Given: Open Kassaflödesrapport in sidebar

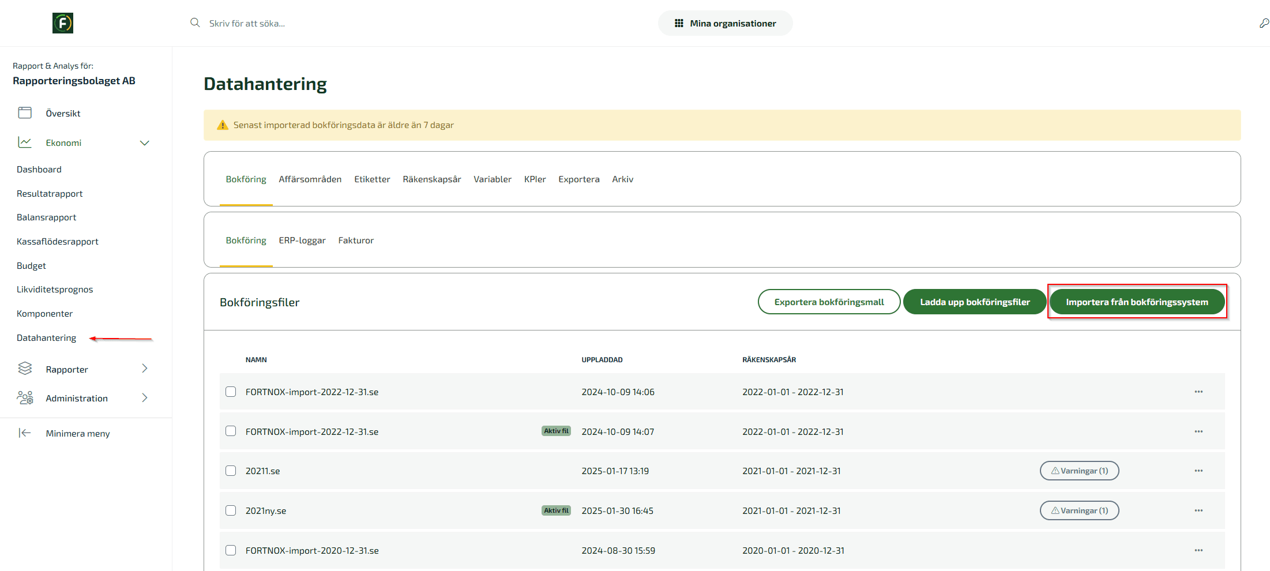Looking at the screenshot, I should (58, 242).
